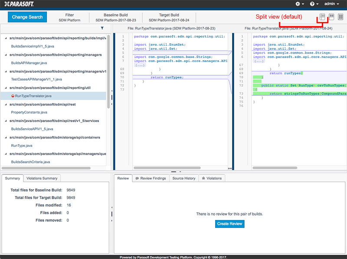This screenshot has height=259, width=347.
Task: Click the baseline code horizontal scrollbar
Action: 167,168
